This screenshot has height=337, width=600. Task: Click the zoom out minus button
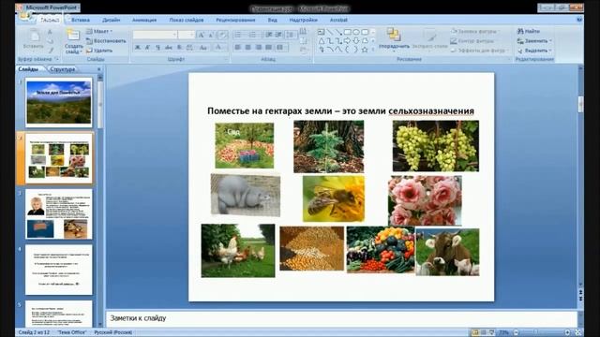click(x=517, y=333)
